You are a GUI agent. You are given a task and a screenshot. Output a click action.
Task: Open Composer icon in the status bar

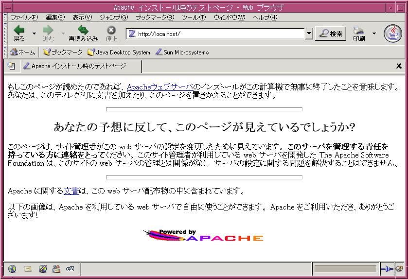[42, 269]
